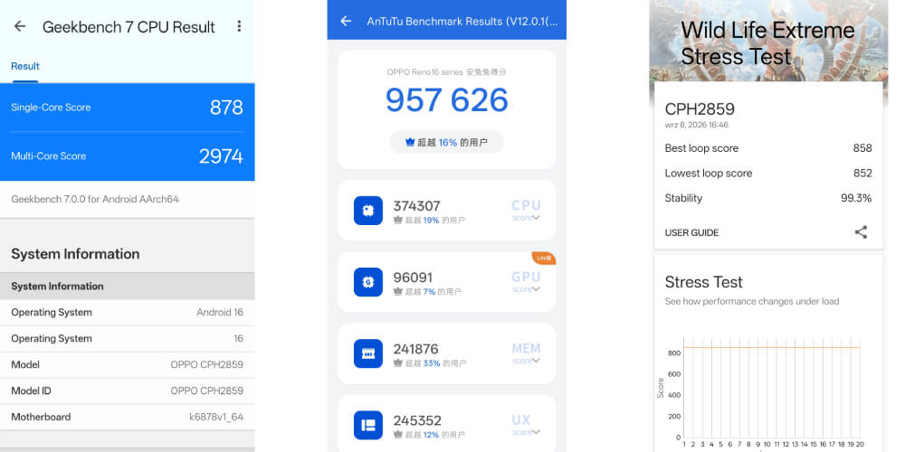Viewport: 905px width, 452px height.
Task: Tap the 'Geekbench 7.0.0 for Android AArch64' text
Action: coord(95,200)
